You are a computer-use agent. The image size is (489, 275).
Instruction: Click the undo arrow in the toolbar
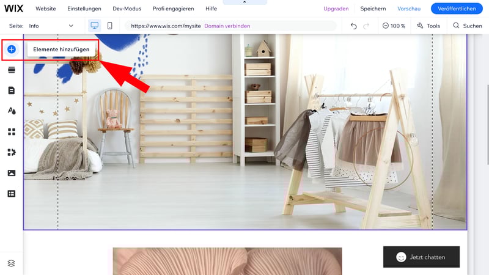click(x=353, y=26)
